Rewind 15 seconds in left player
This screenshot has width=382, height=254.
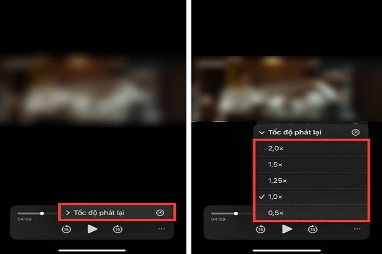(66, 229)
